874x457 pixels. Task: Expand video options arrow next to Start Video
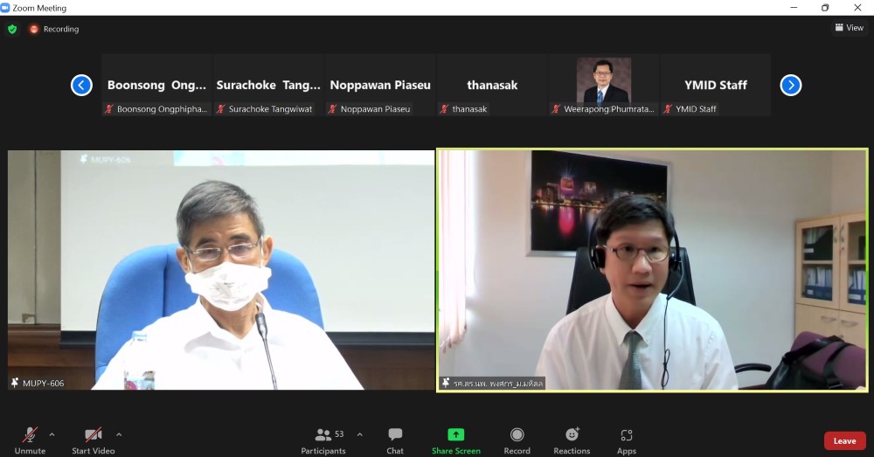point(119,434)
